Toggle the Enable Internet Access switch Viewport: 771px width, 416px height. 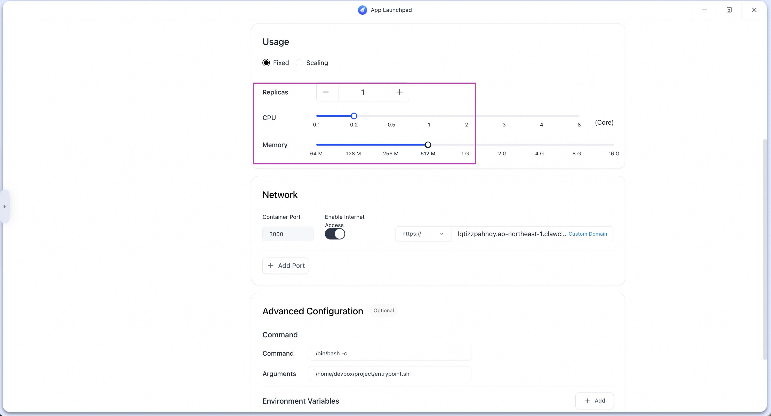[335, 234]
